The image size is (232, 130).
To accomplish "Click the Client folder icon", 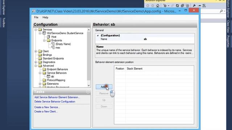I will (40, 51).
